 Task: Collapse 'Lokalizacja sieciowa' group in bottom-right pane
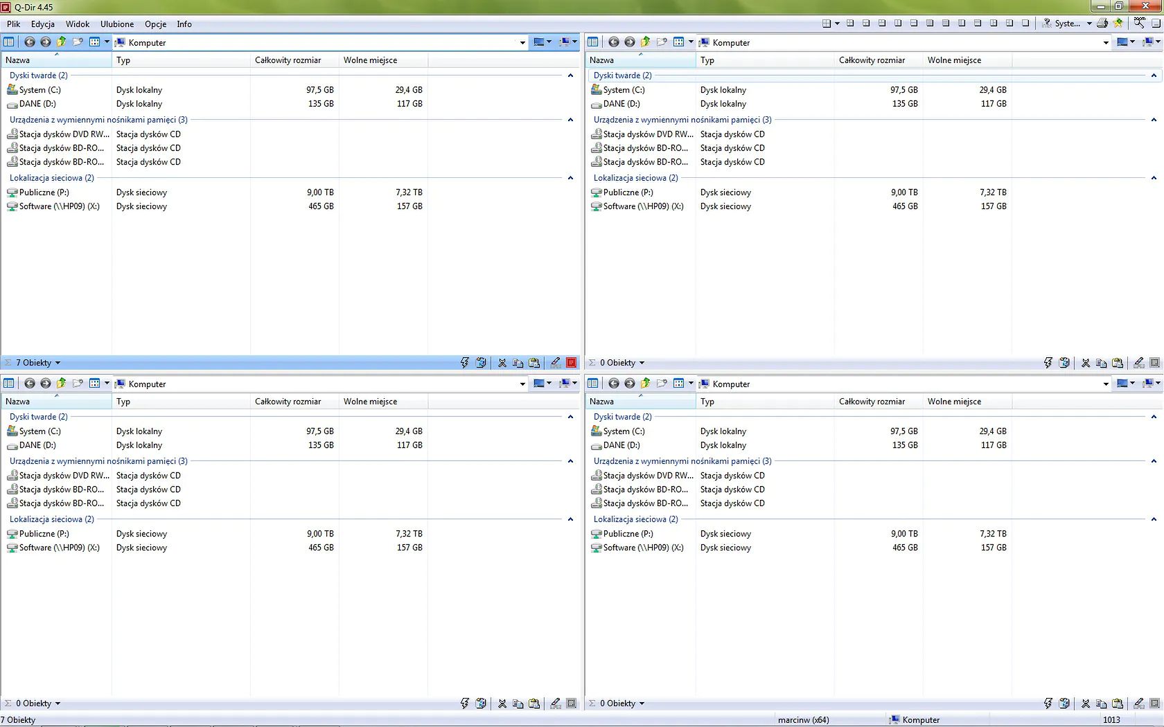1154,519
